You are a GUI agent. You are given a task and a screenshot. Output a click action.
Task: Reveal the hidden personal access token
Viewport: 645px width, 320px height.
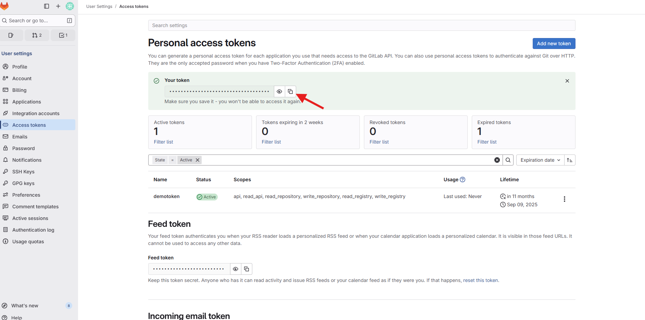[279, 91]
